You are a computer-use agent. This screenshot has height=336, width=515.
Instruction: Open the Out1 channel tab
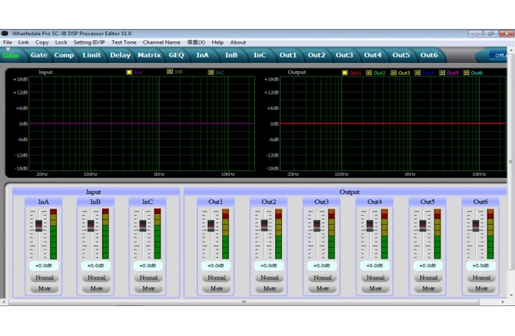coord(287,55)
